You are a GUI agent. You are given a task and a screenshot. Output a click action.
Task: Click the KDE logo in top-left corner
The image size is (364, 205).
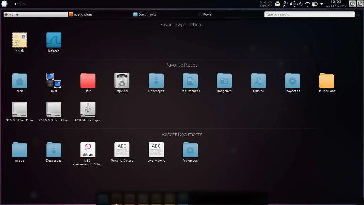(x=4, y=4)
